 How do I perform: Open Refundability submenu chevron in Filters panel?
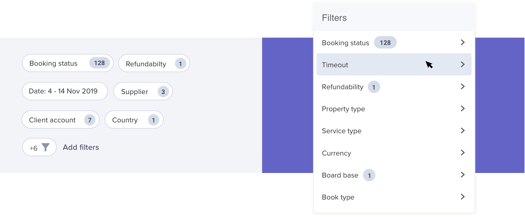click(x=463, y=86)
